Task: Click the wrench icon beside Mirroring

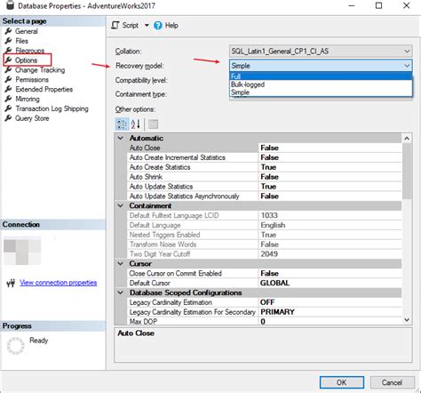Action: (8, 99)
